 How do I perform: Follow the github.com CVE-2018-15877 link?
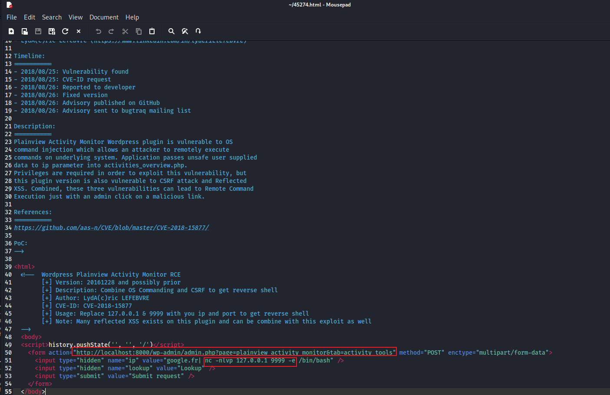[x=112, y=228]
